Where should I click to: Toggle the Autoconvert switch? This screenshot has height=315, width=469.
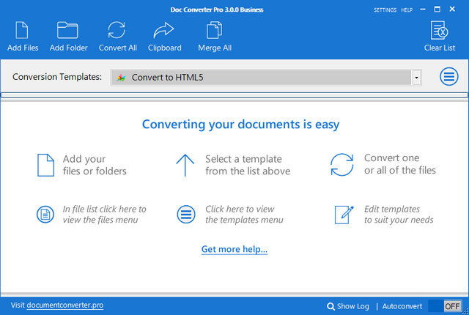444,305
